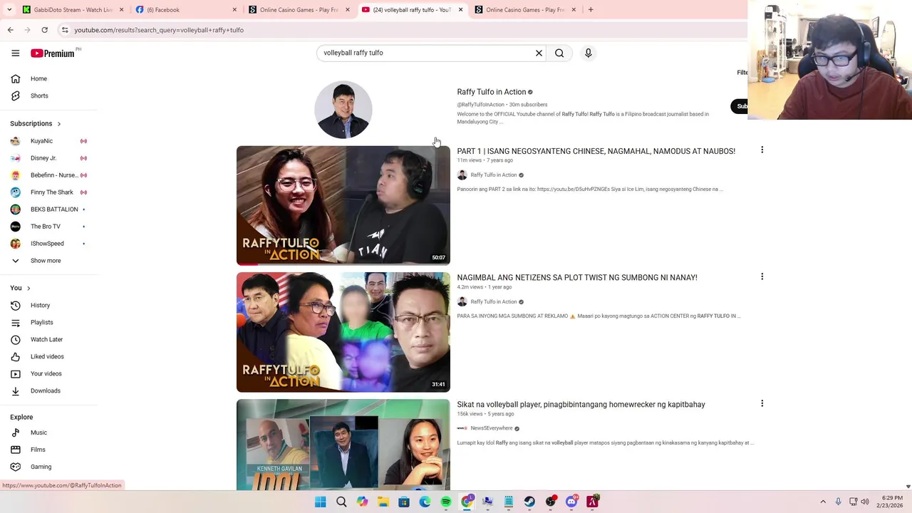Open more options for the NAGIMBAL video
The height and width of the screenshot is (513, 912).
[x=762, y=276]
